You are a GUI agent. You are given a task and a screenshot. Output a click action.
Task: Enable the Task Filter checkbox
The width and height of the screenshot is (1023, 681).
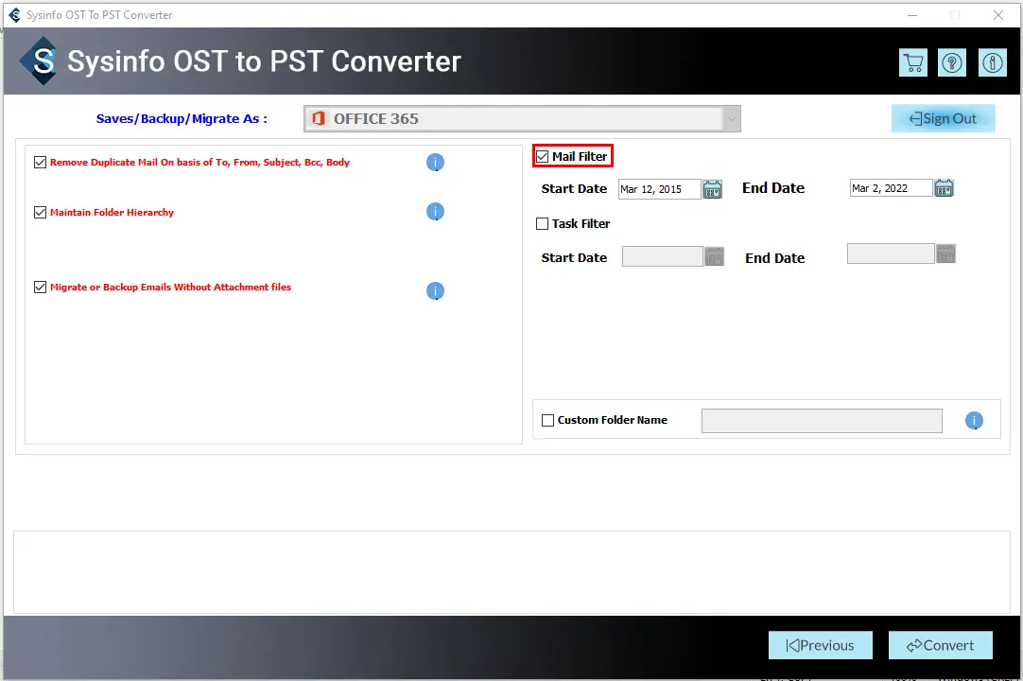(542, 224)
